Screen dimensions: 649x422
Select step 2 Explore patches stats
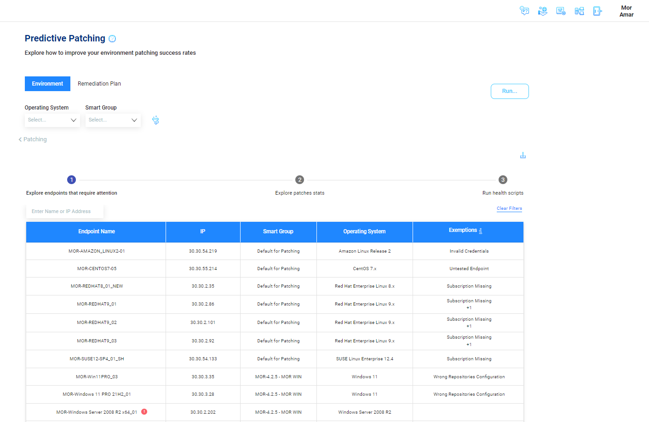coord(299,179)
